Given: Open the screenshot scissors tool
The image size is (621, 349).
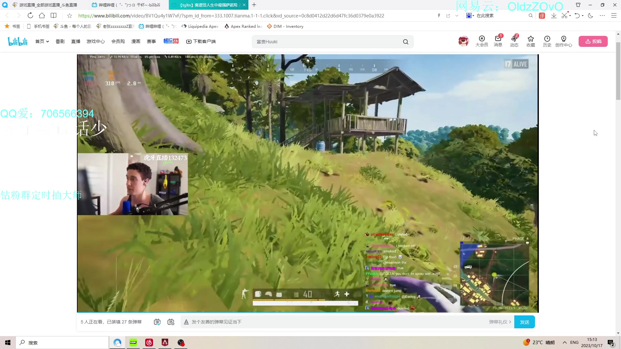Looking at the screenshot, I should 565,16.
